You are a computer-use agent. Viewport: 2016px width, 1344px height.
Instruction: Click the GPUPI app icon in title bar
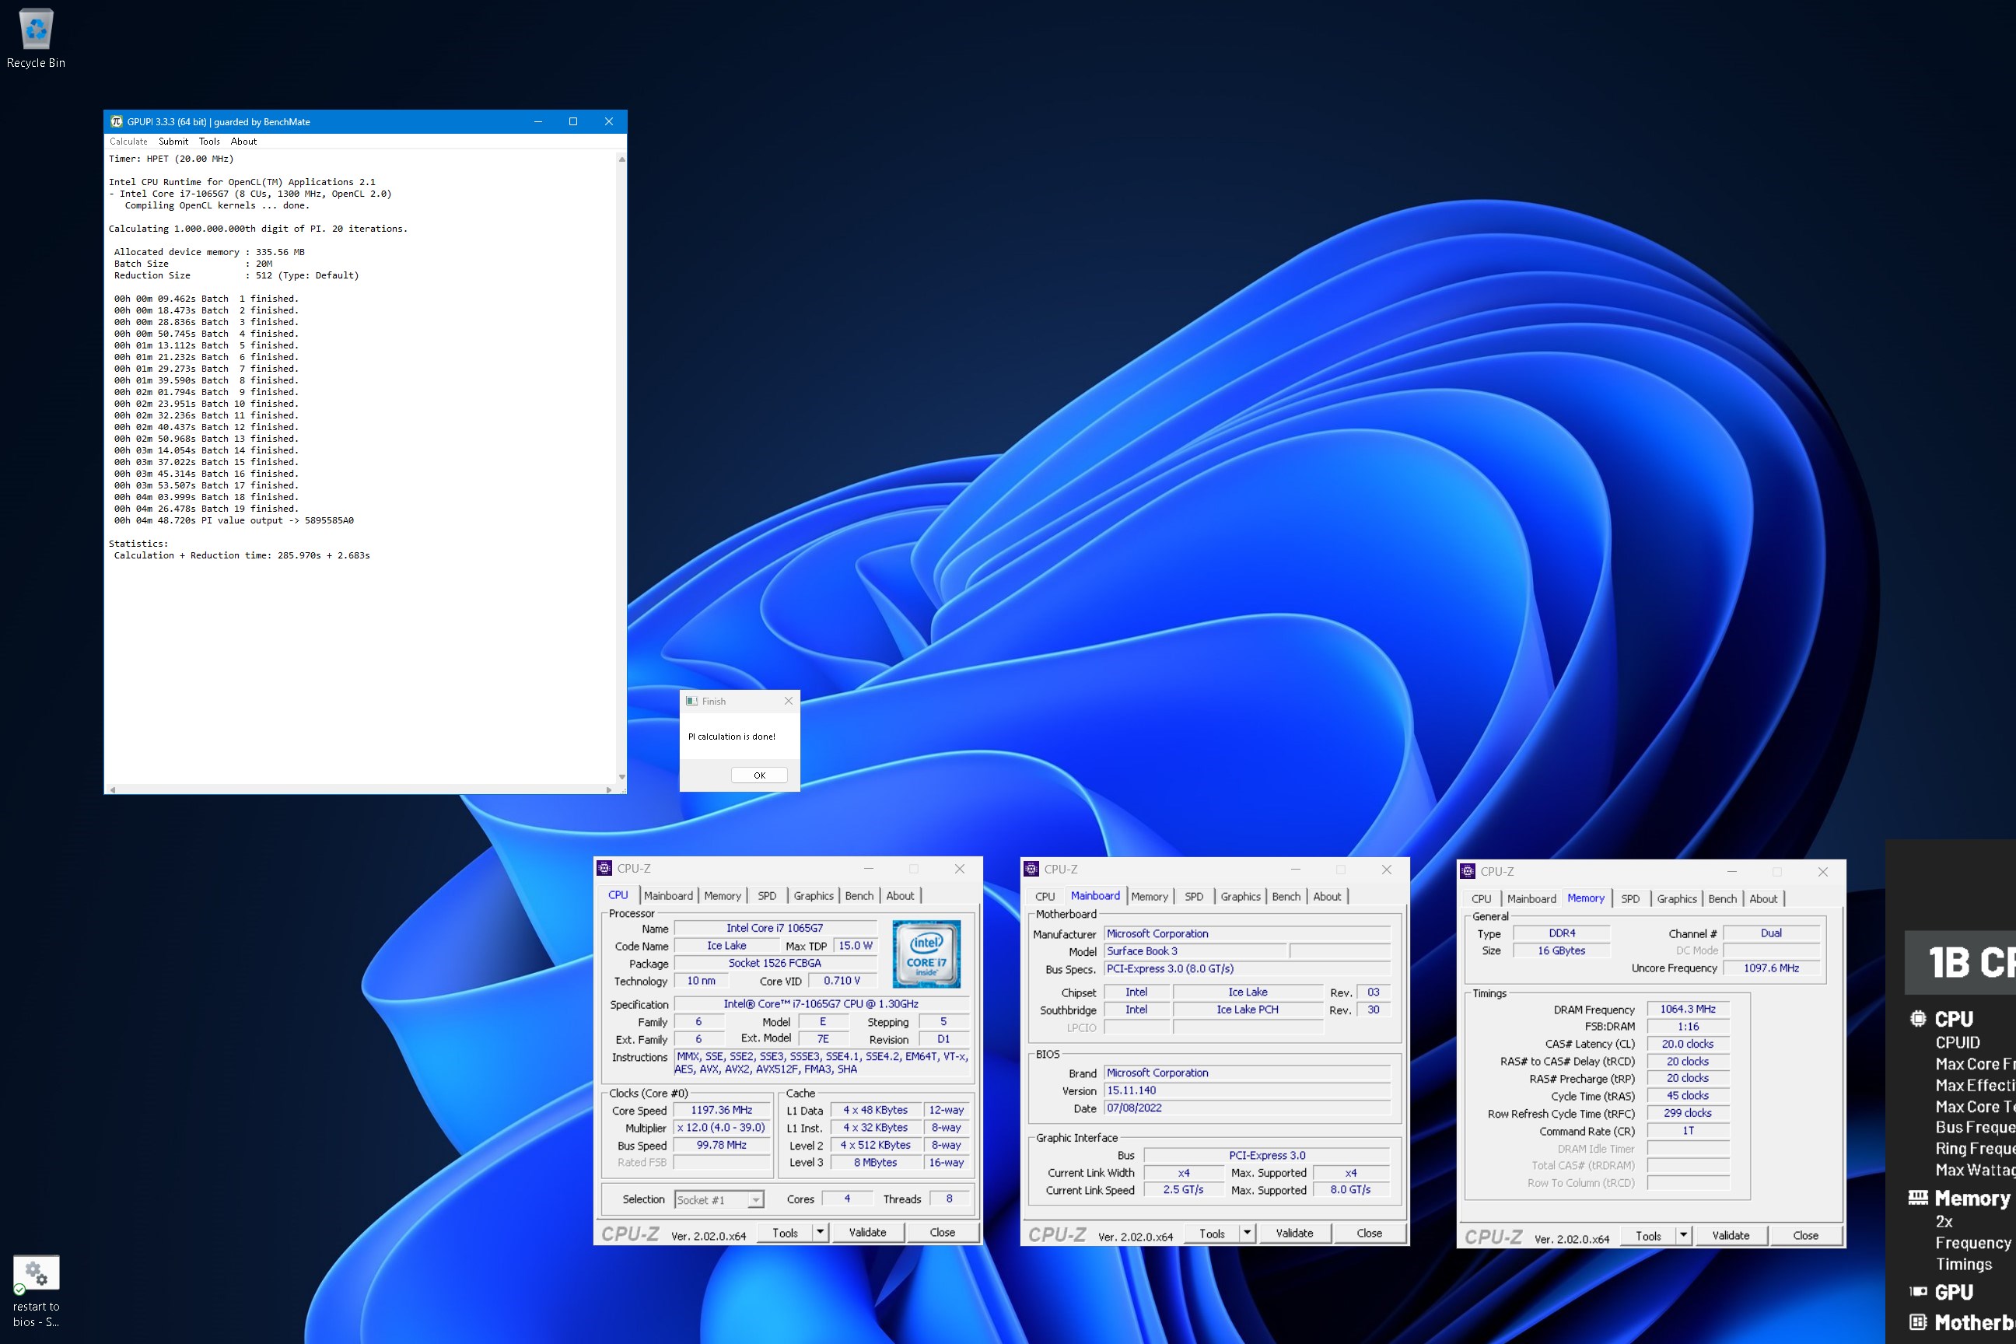click(x=117, y=121)
